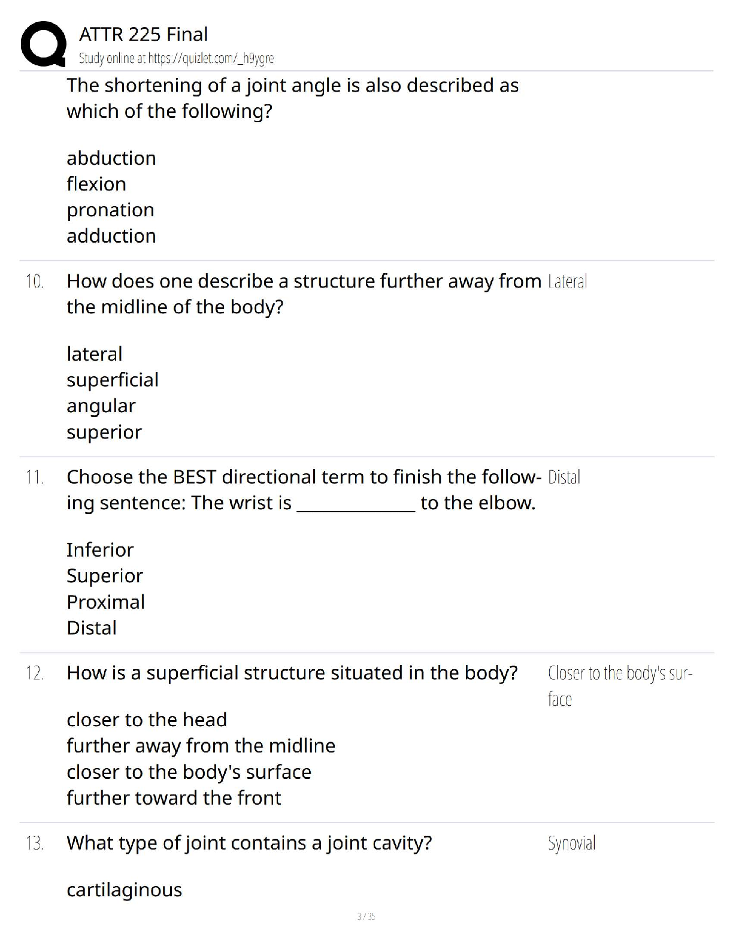This screenshot has width=733, height=949.
Task: Open the quizlet.com study link
Action: 176,58
